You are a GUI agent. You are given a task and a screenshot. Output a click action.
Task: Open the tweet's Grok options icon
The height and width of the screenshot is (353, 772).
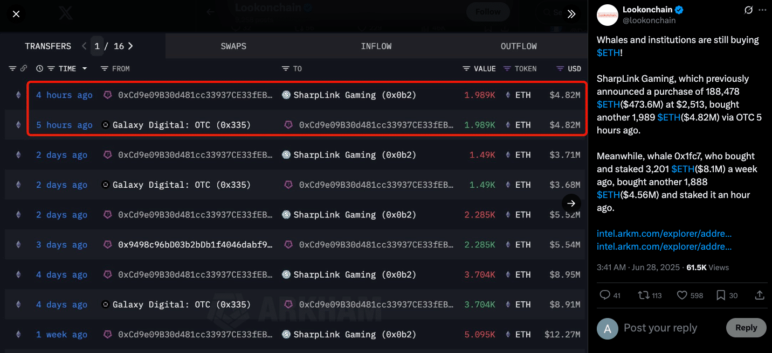click(748, 10)
